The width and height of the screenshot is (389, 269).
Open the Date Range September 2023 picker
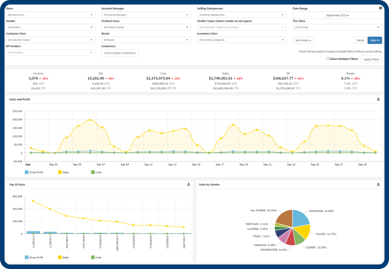click(x=337, y=15)
